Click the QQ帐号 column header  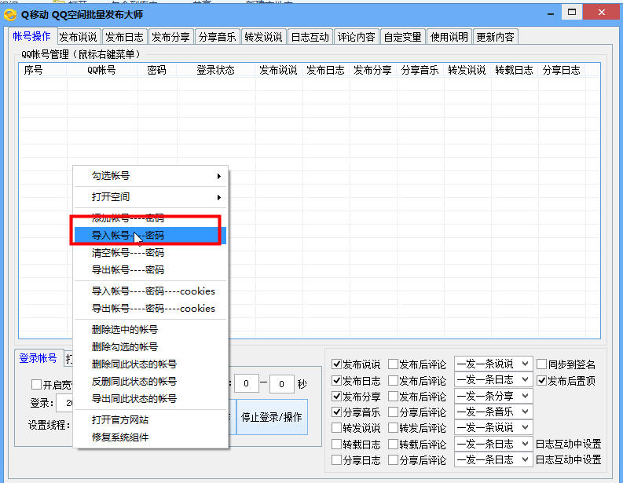pyautogui.click(x=101, y=71)
